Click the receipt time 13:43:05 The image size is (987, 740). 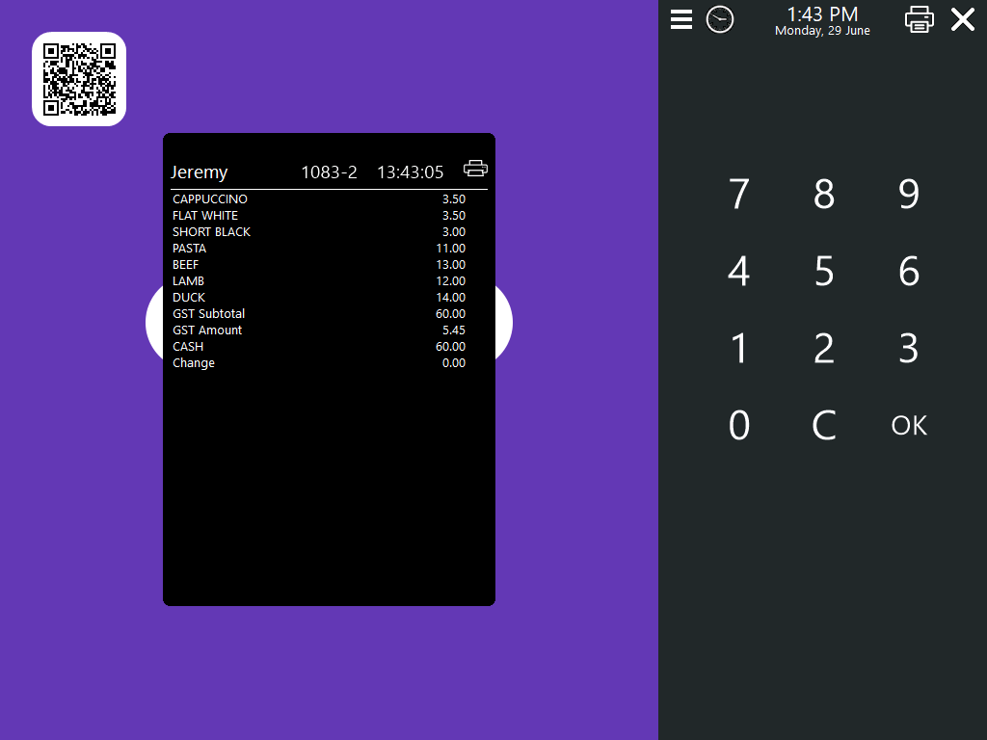[x=411, y=172]
